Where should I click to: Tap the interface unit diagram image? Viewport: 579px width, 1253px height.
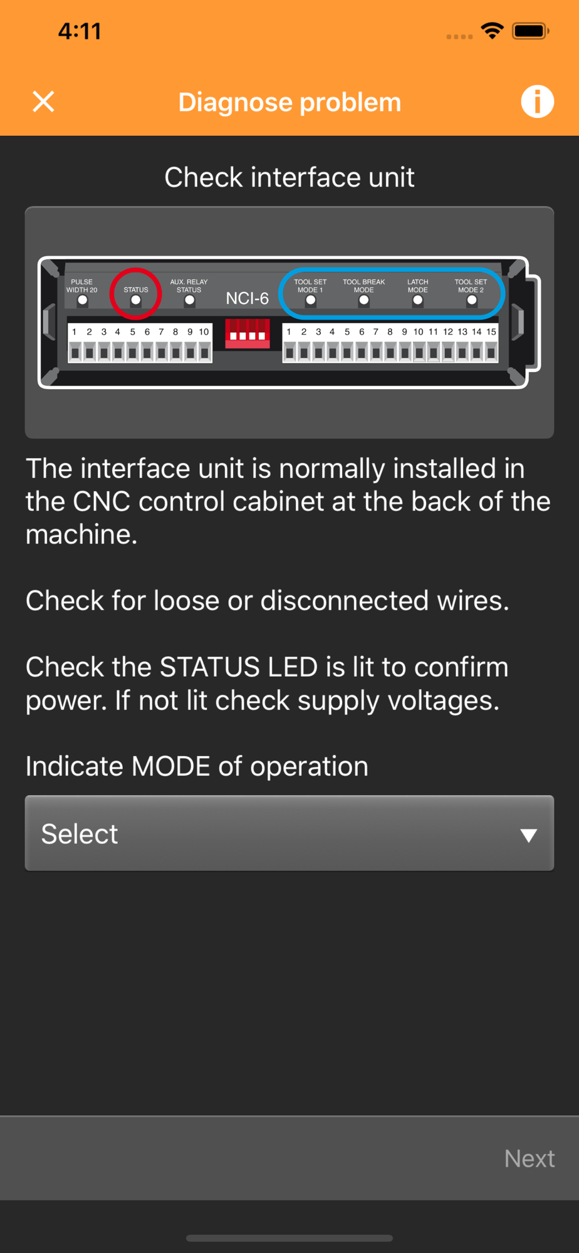point(289,322)
